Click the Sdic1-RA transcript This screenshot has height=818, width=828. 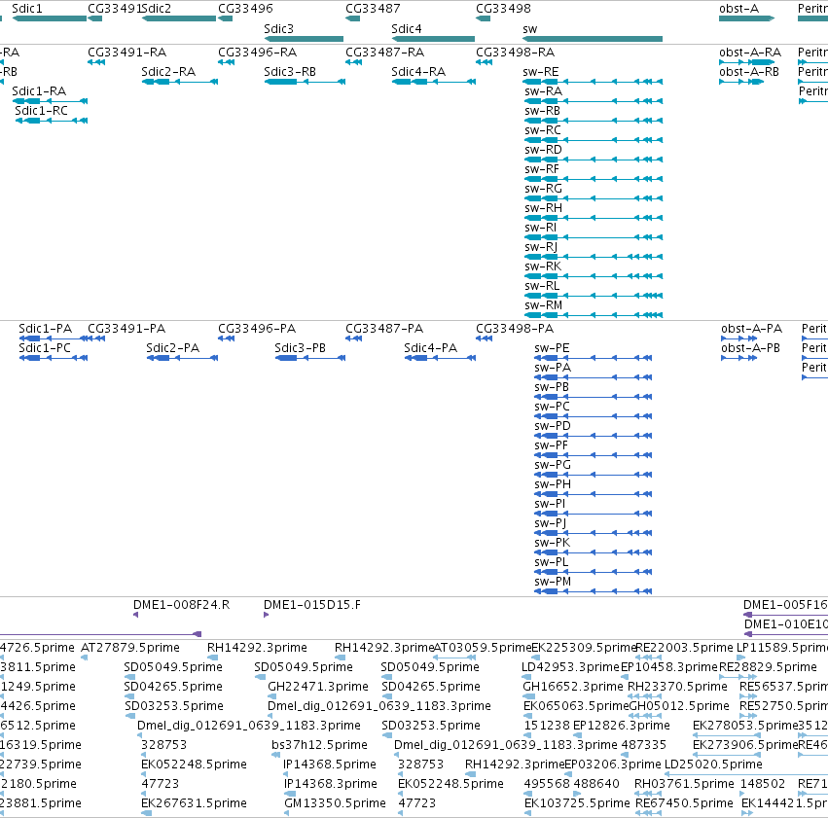pos(50,101)
